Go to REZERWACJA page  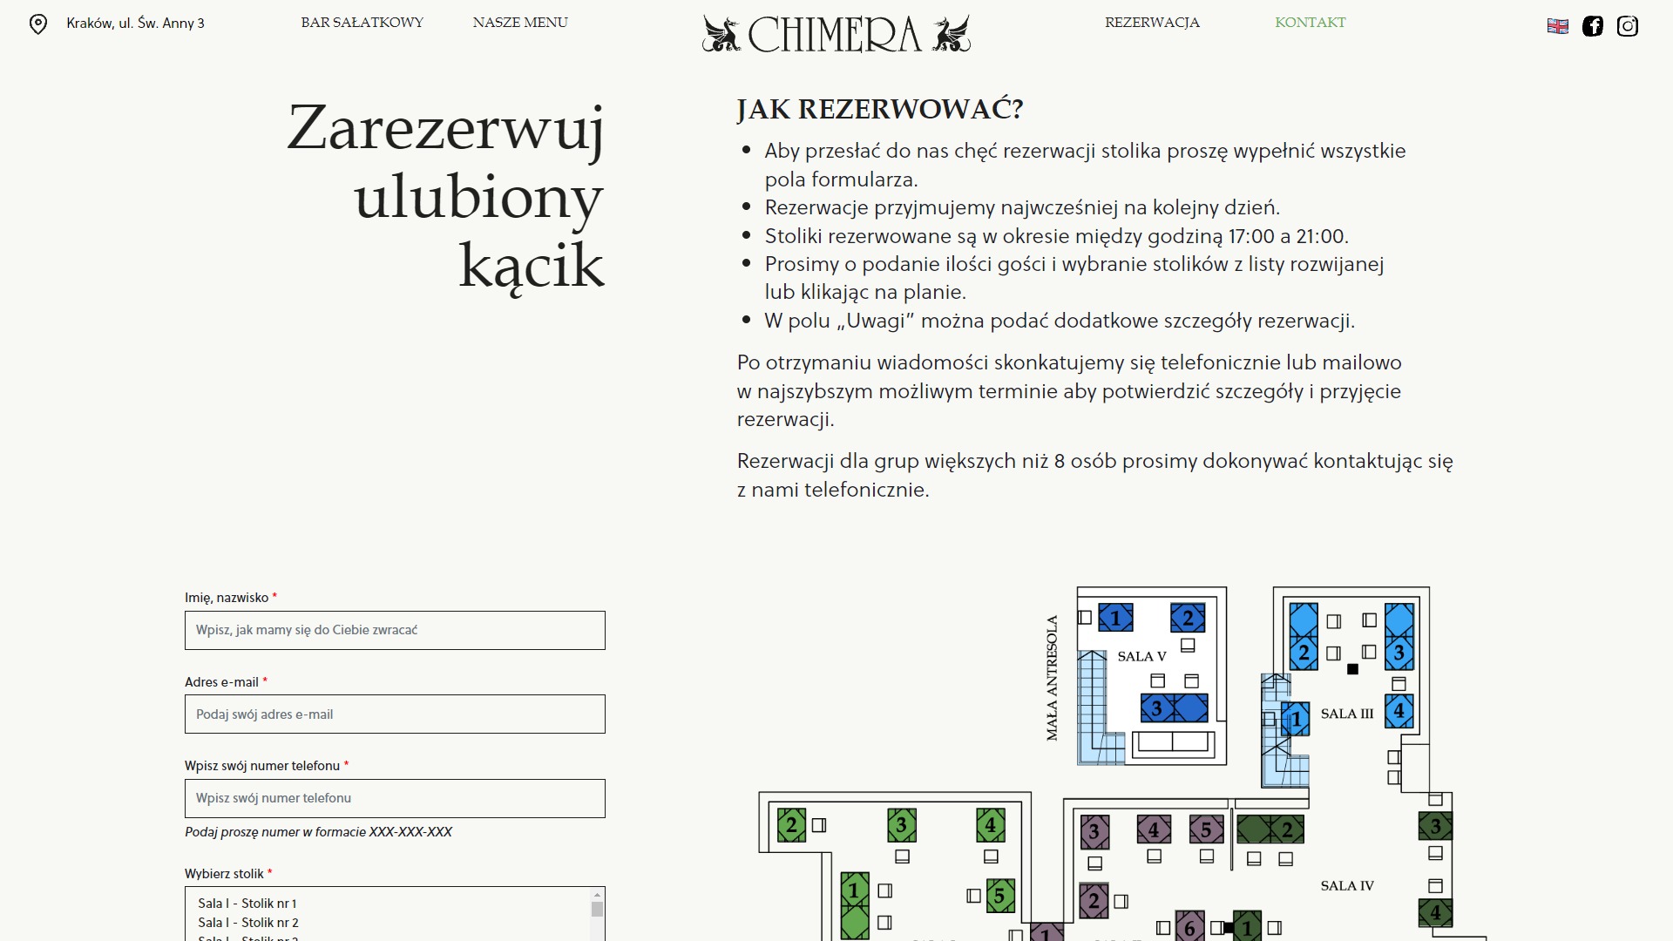coord(1152,23)
